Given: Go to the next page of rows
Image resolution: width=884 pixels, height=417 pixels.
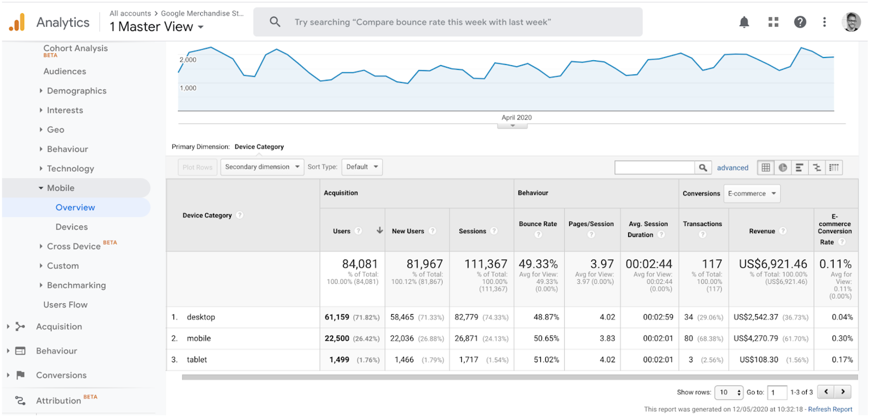Looking at the screenshot, I should 843,392.
